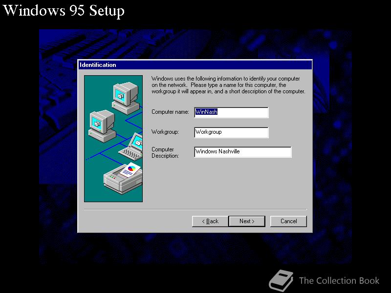Click the printer icon in illustration
The height and width of the screenshot is (293, 391).
[x=123, y=178]
